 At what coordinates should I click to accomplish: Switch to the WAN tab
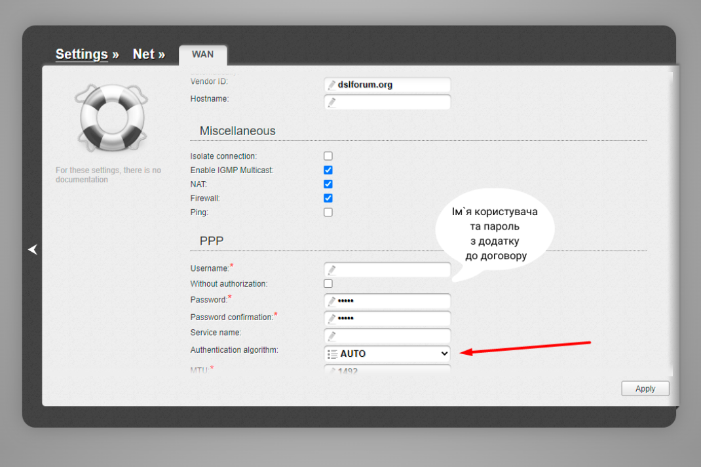tap(202, 54)
